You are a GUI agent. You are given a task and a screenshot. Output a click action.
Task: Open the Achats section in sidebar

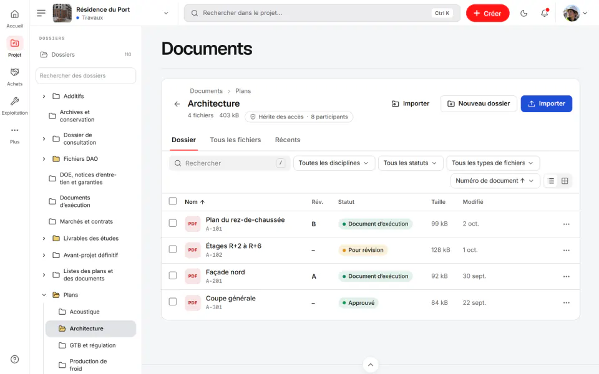click(x=14, y=77)
